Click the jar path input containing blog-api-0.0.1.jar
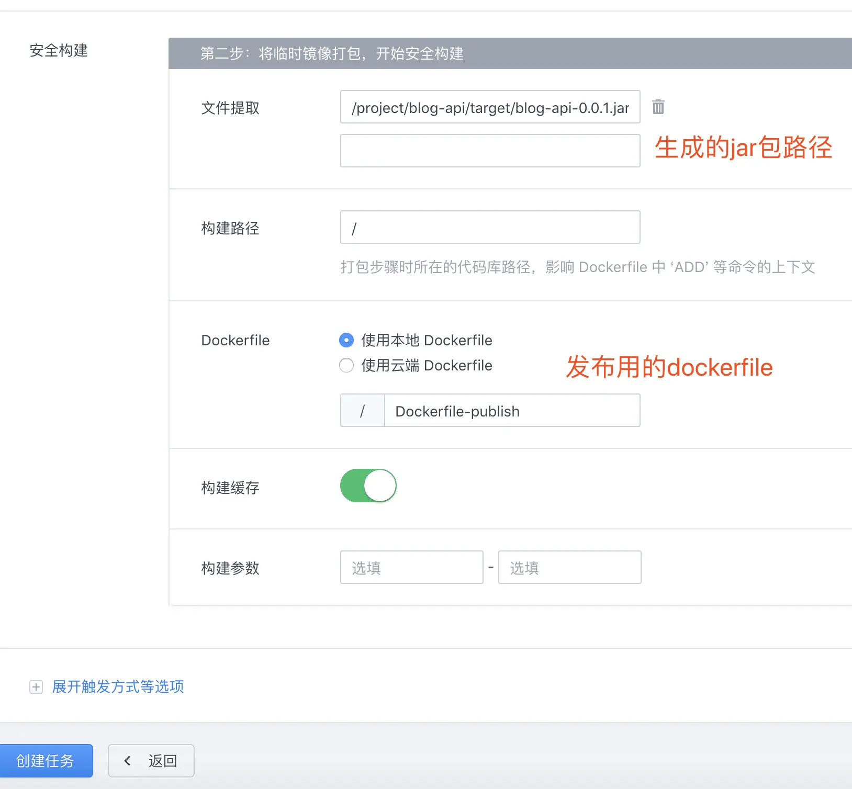The height and width of the screenshot is (789, 852). click(490, 107)
